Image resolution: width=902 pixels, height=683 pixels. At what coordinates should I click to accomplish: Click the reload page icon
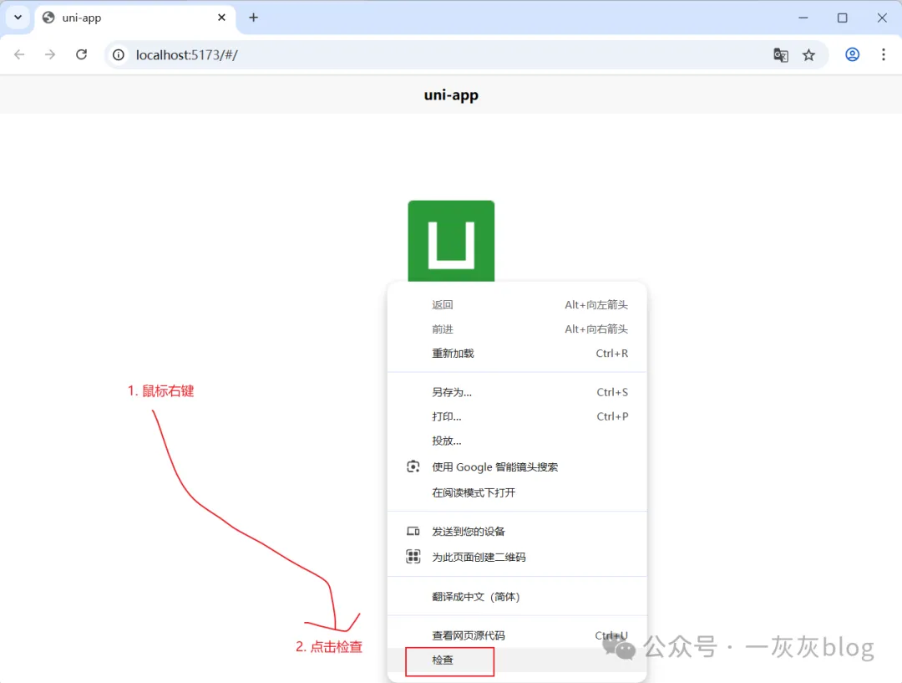pyautogui.click(x=81, y=54)
